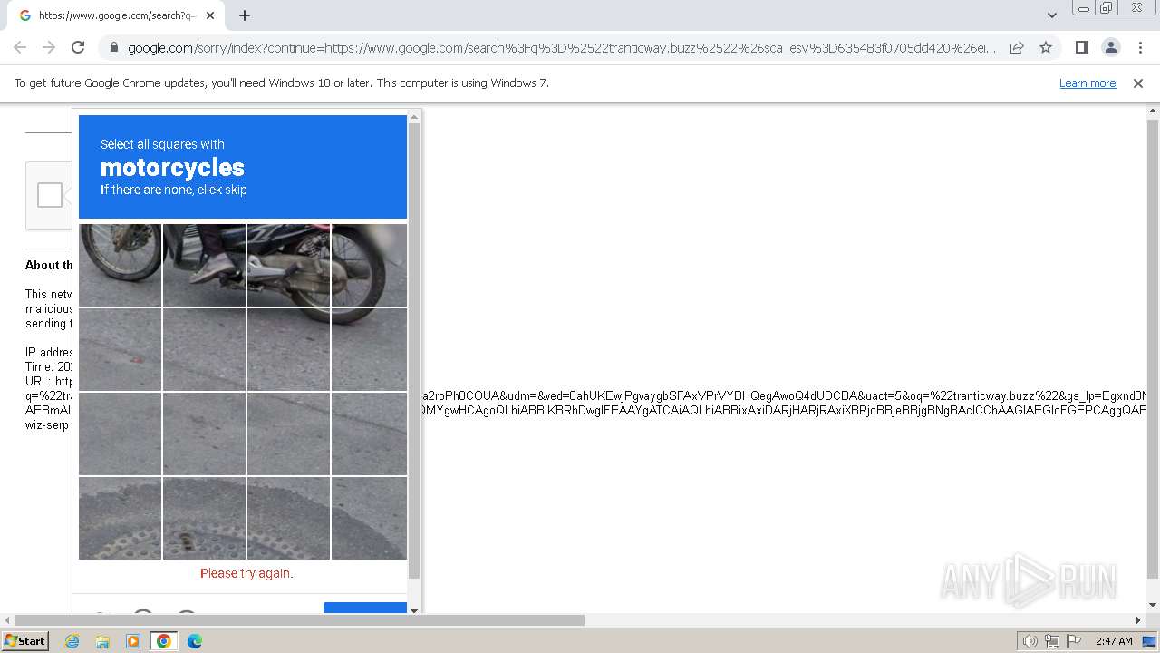This screenshot has width=1160, height=653.
Task: Open Chrome's side panel
Action: pos(1081,47)
